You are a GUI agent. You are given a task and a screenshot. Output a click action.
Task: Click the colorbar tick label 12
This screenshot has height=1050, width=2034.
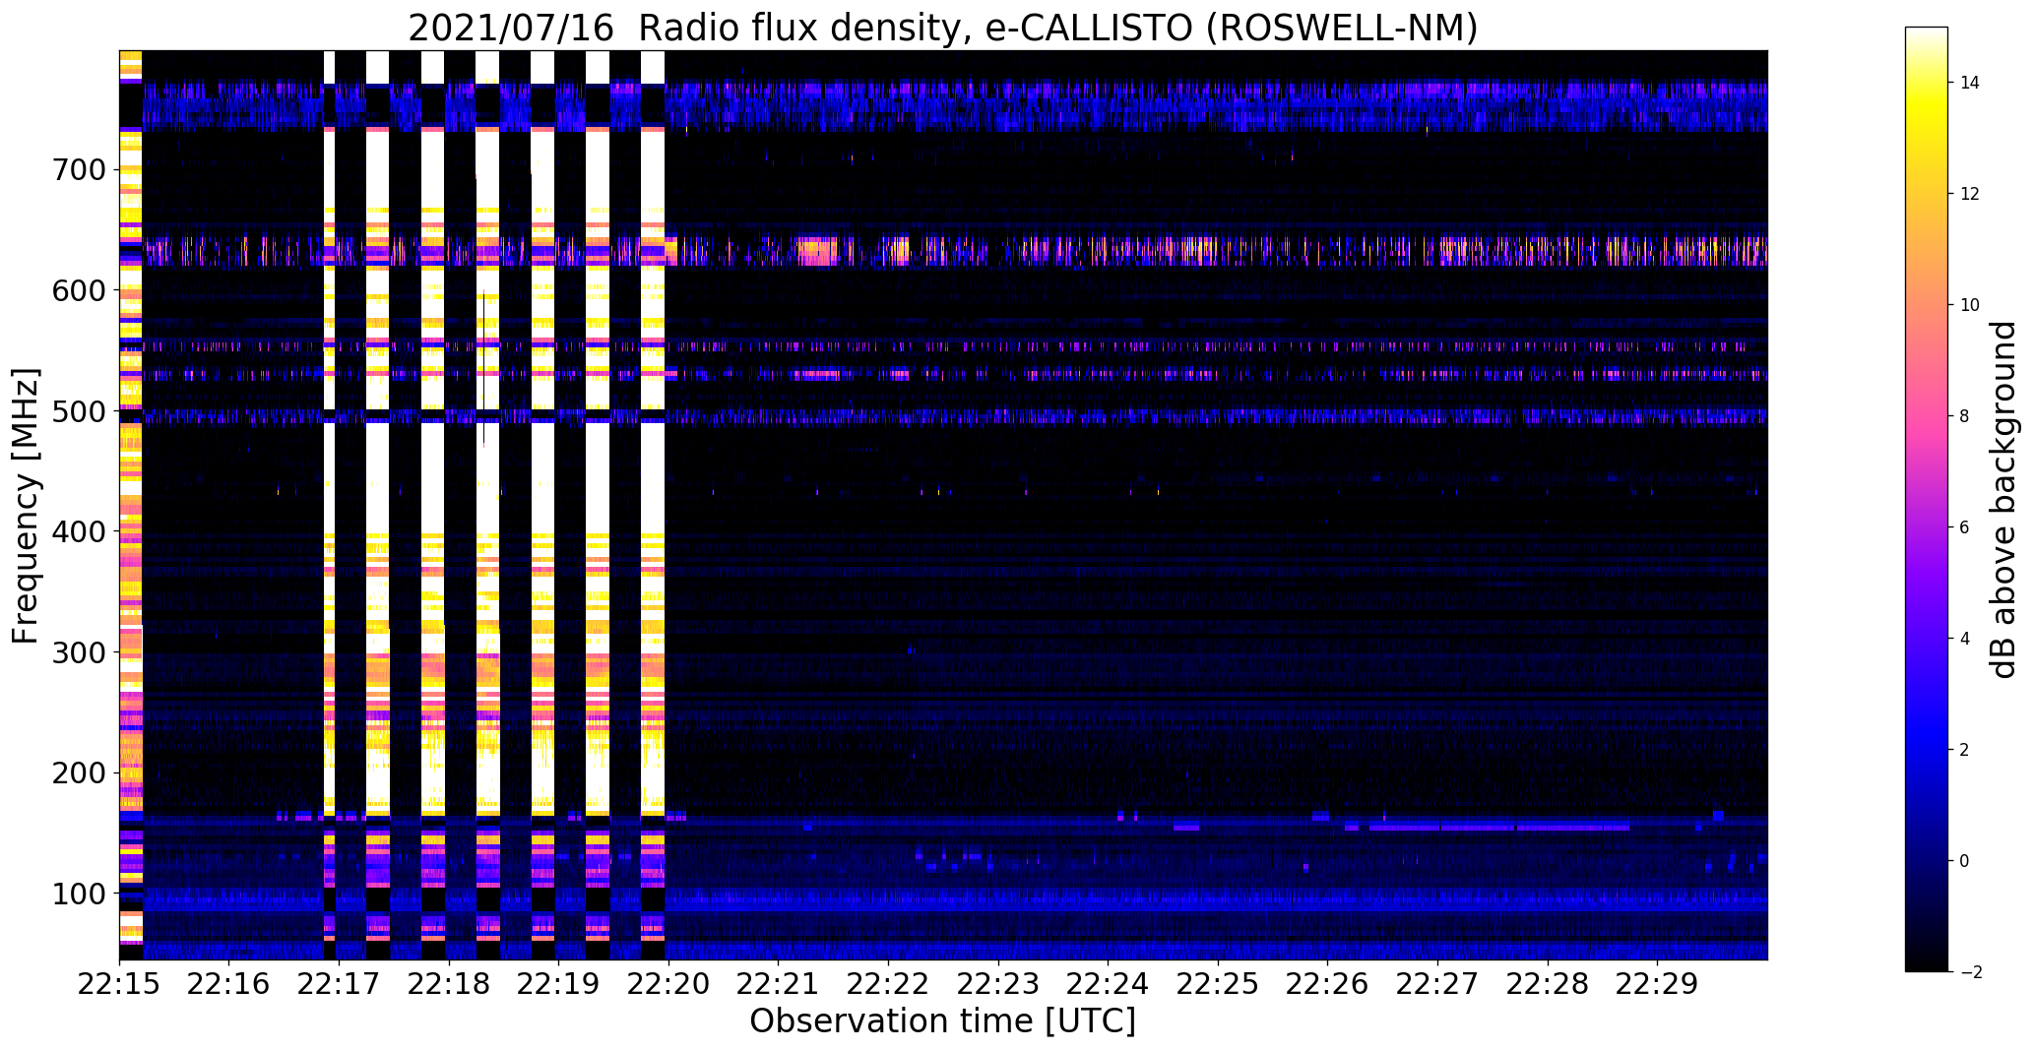pyautogui.click(x=1969, y=194)
